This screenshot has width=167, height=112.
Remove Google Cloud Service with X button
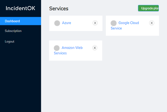tap(152, 23)
